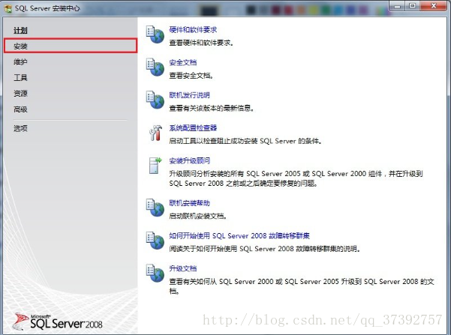Screen dimensions: 451x335
Task: Open the 升级文档 link
Action: pyautogui.click(x=183, y=268)
